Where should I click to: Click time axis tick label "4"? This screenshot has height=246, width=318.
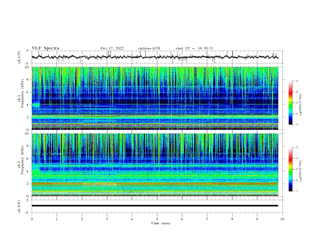coord(132,219)
